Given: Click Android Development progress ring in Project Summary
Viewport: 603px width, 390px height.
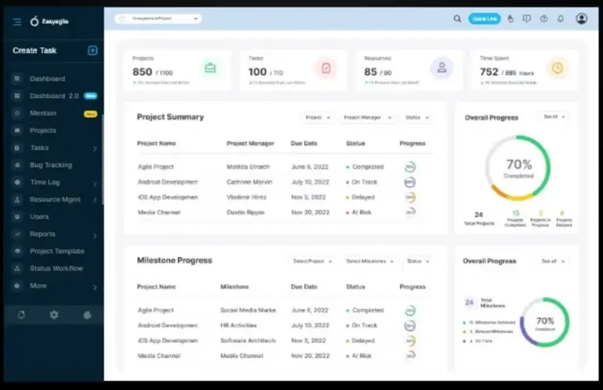Looking at the screenshot, I should pyautogui.click(x=410, y=182).
